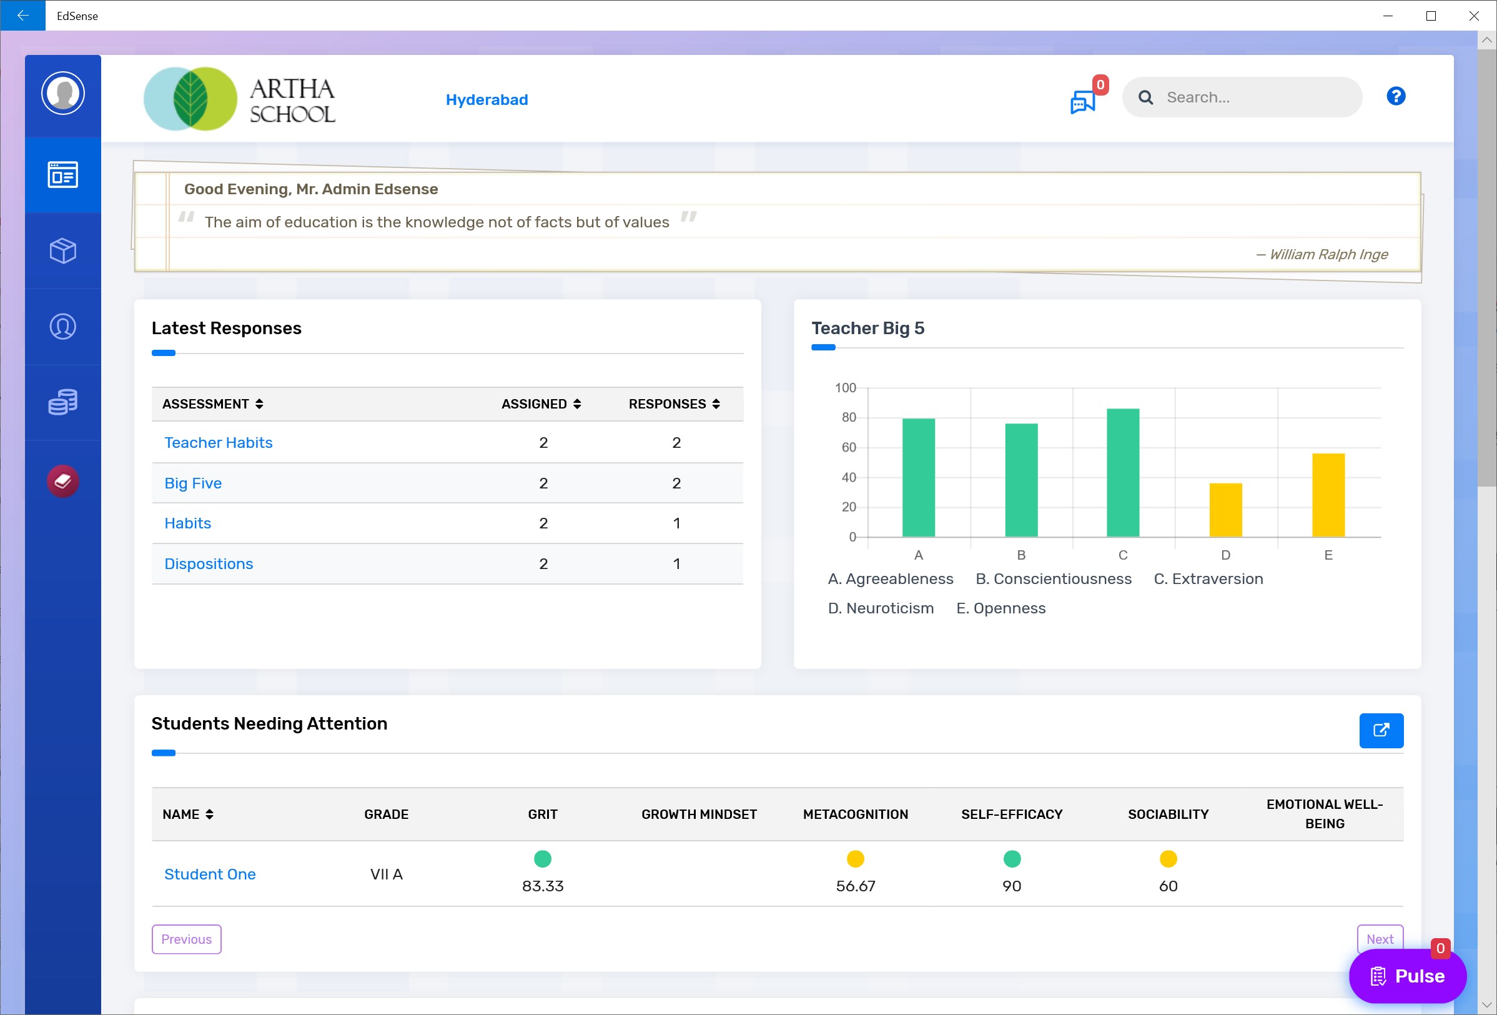Click the coins stack sidebar icon

(x=62, y=402)
